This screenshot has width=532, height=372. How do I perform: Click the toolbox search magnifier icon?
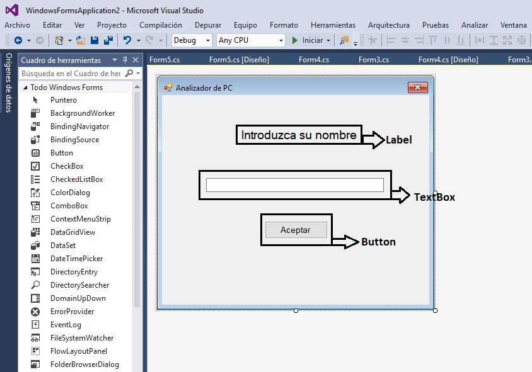pyautogui.click(x=129, y=73)
